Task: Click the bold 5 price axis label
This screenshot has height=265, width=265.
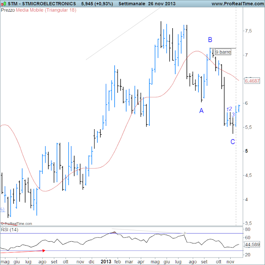Action: point(246,151)
